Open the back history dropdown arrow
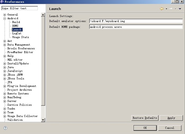The image size is (185, 134). [x=166, y=9]
